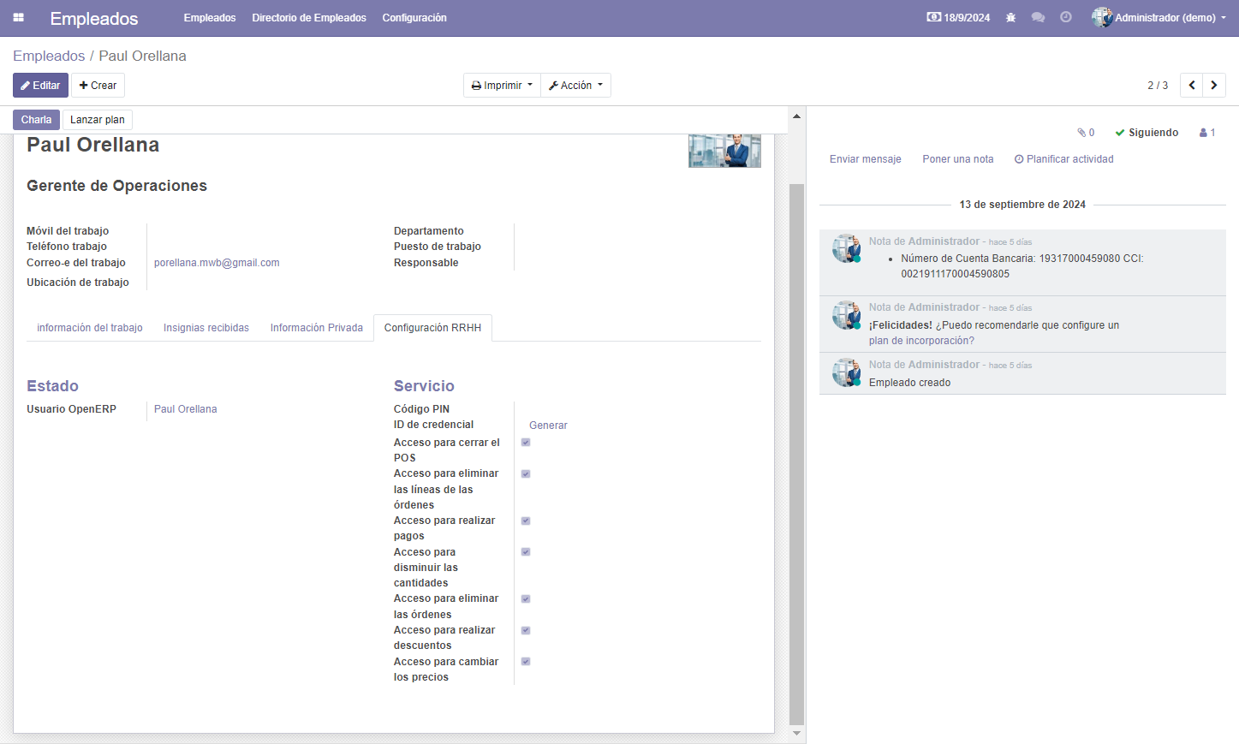The image size is (1239, 744).
Task: Click Planificar actividad
Action: [x=1064, y=159]
